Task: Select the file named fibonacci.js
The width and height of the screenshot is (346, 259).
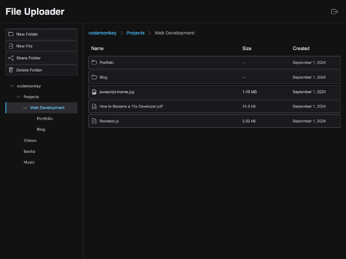Action: click(x=109, y=121)
